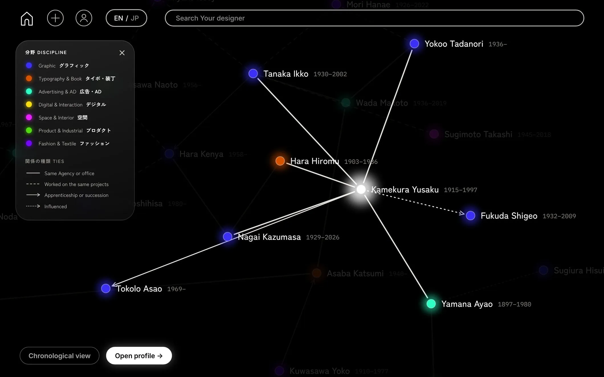Toggle EN / JP language switch
Screen dimensions: 604x377
click(126, 18)
